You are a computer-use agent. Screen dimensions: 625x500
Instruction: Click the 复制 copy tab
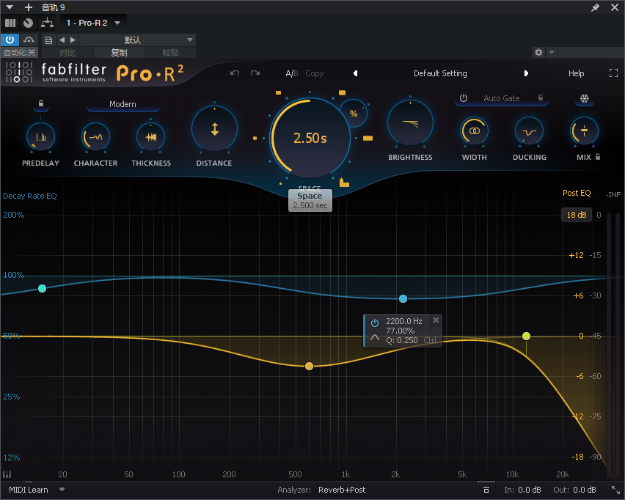coord(119,53)
